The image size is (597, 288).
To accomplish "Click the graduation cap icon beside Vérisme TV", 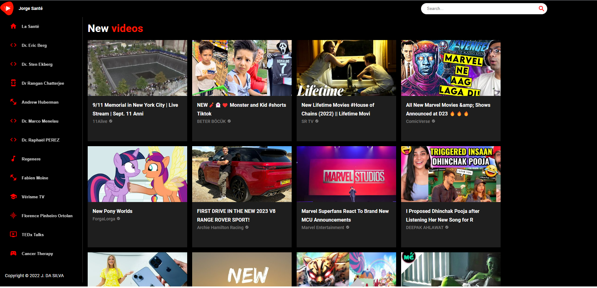I will tap(13, 196).
